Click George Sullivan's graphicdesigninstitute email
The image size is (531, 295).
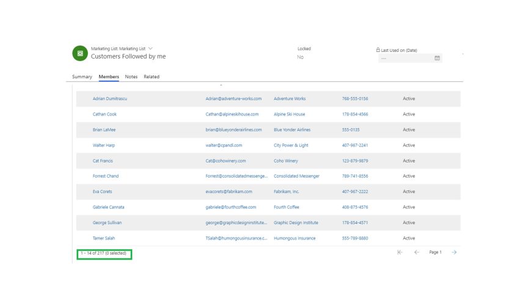tap(236, 223)
